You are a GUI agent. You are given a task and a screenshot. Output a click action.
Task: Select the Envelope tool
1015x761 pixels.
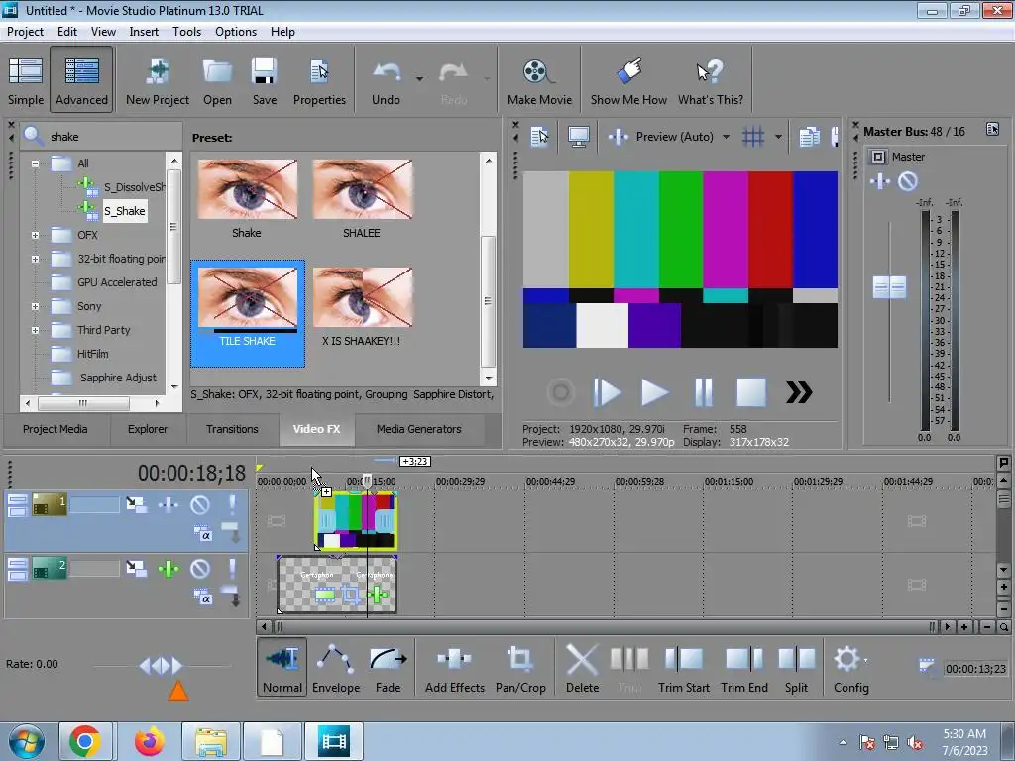click(335, 667)
